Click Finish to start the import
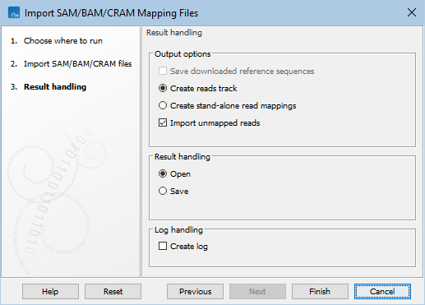425x305 pixels. tap(320, 291)
